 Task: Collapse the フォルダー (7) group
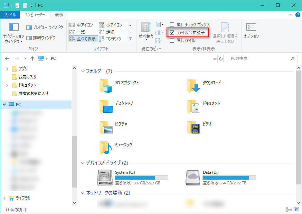(83, 71)
